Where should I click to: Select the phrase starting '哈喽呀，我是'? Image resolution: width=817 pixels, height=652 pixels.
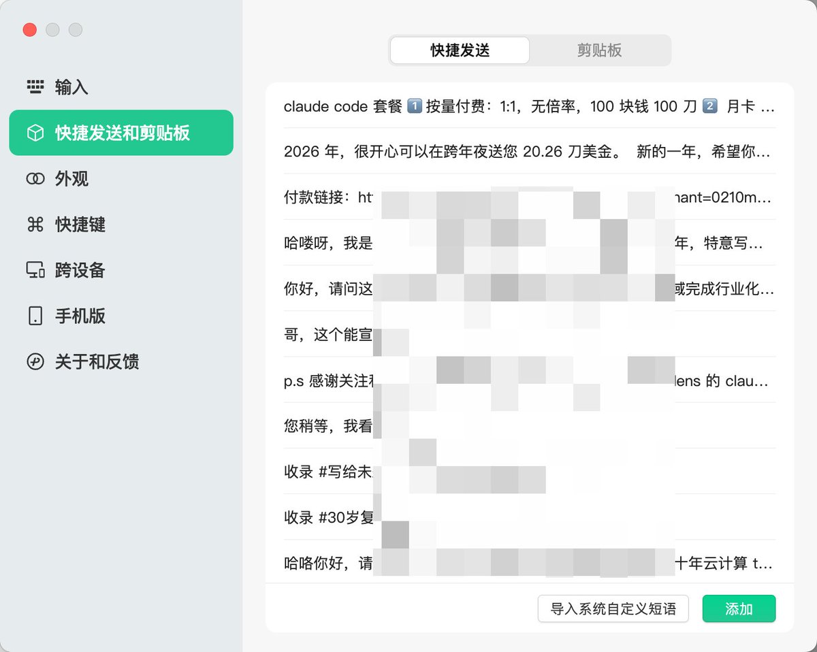click(x=530, y=242)
